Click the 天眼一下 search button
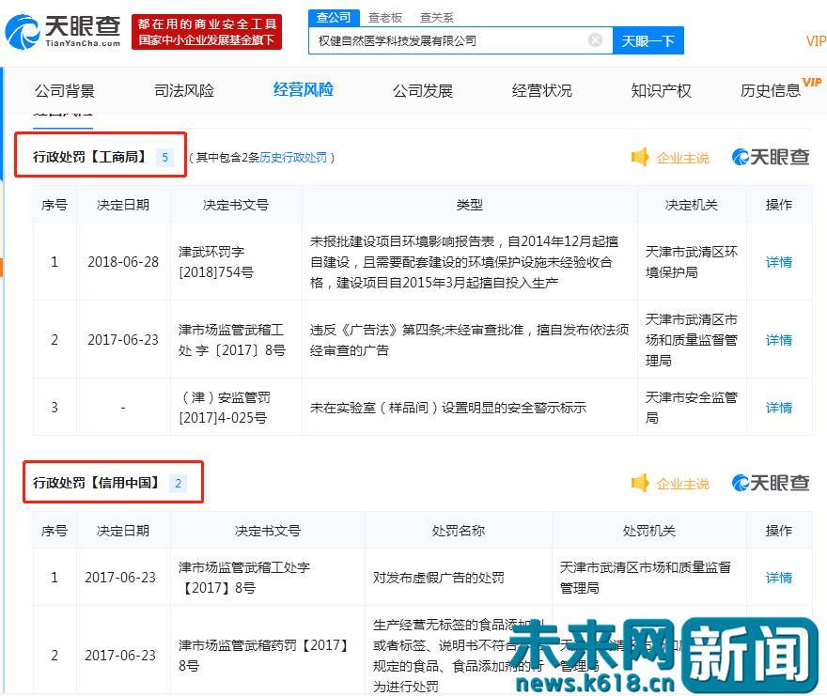The height and width of the screenshot is (696, 827). click(648, 40)
